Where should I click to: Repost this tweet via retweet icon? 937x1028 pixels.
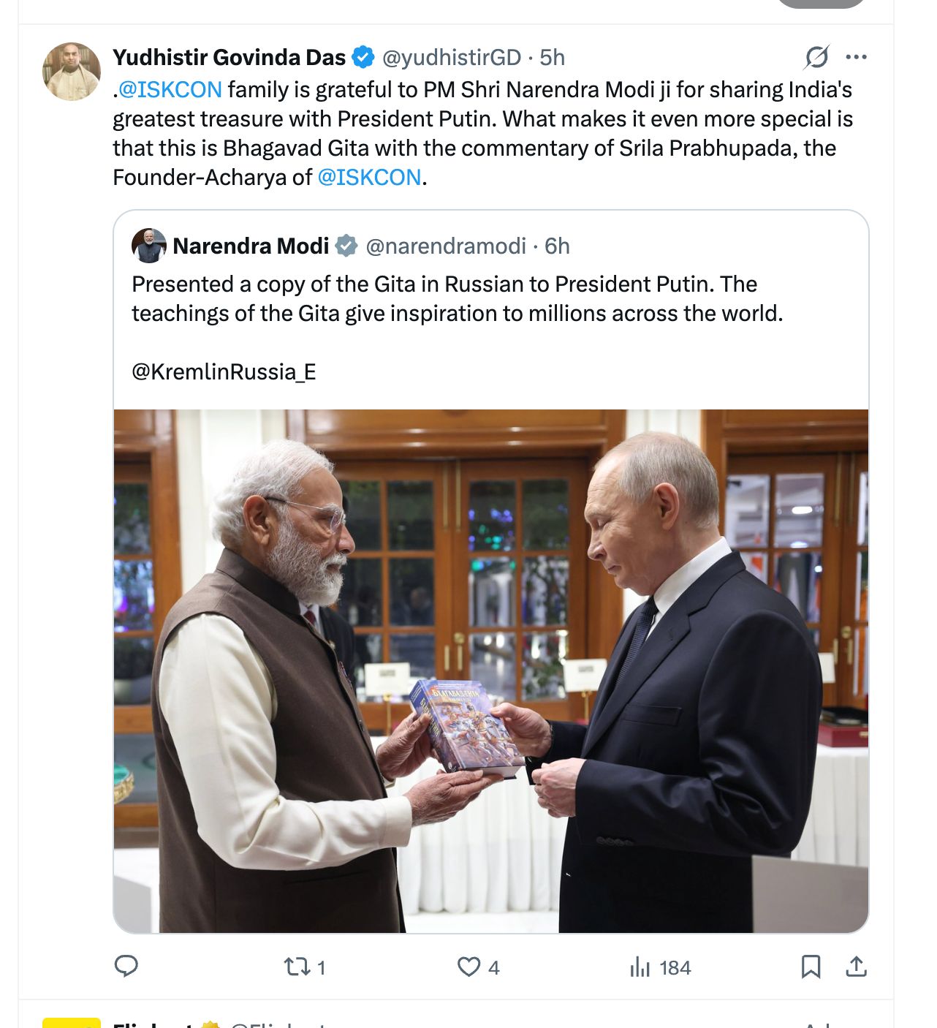click(297, 967)
